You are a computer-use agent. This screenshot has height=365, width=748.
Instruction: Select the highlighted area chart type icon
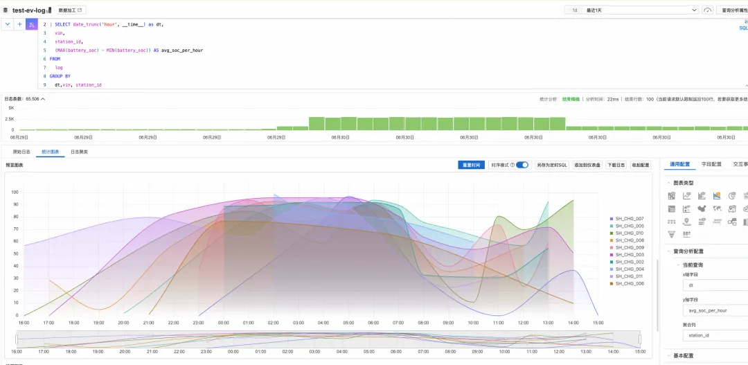click(717, 195)
